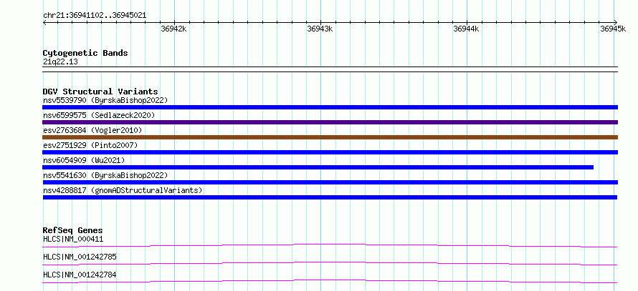The width and height of the screenshot is (638, 291).
Task: Click the chr21:36941102..36945021 coordinate label
Action: 95,16
